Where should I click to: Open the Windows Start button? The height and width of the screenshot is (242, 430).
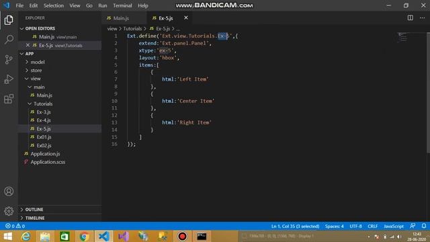[7, 236]
